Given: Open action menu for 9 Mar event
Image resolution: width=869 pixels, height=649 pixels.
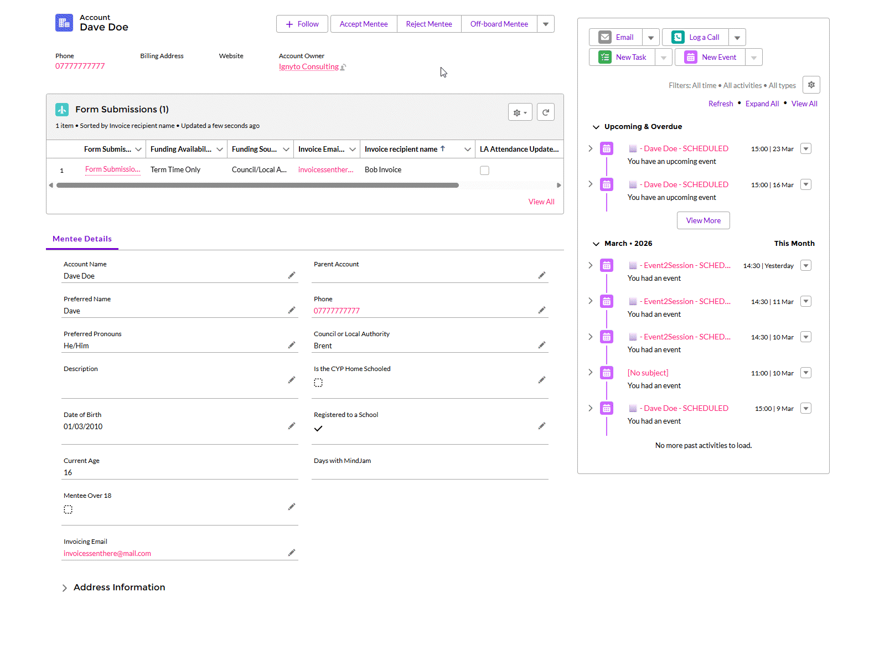Looking at the screenshot, I should point(806,408).
